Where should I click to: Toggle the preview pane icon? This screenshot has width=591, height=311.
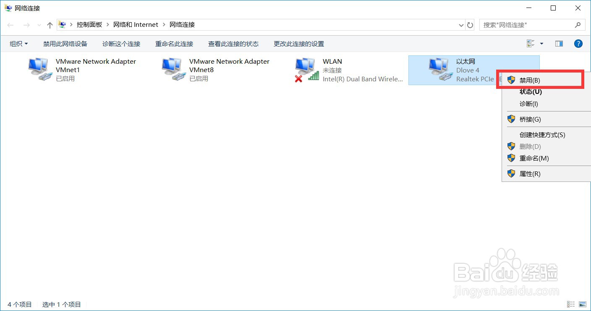click(559, 44)
